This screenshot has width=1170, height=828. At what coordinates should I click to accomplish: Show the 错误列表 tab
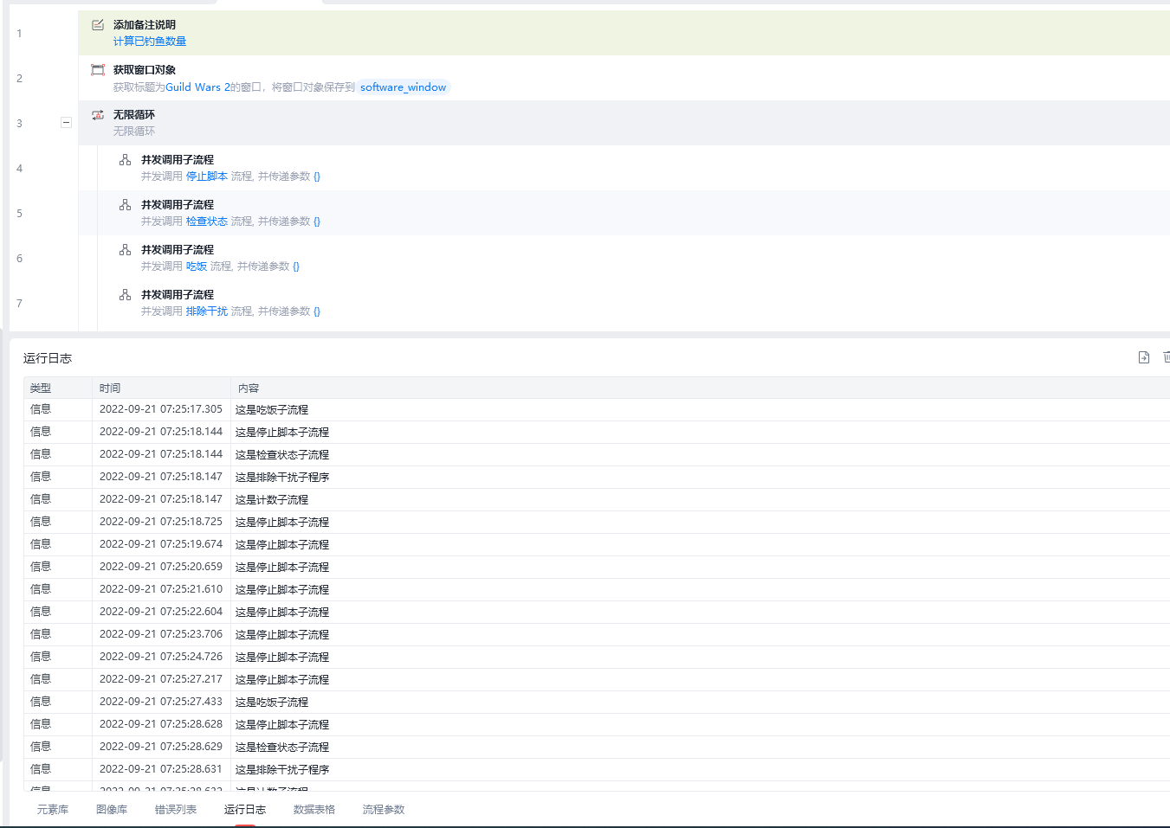point(176,810)
